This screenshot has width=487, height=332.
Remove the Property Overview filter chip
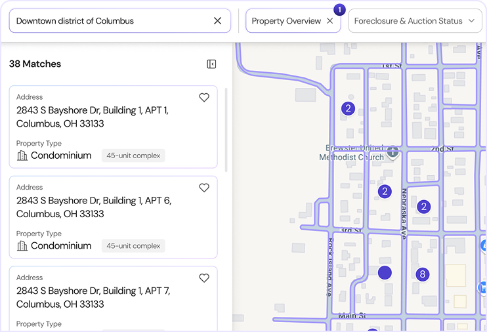tap(330, 21)
